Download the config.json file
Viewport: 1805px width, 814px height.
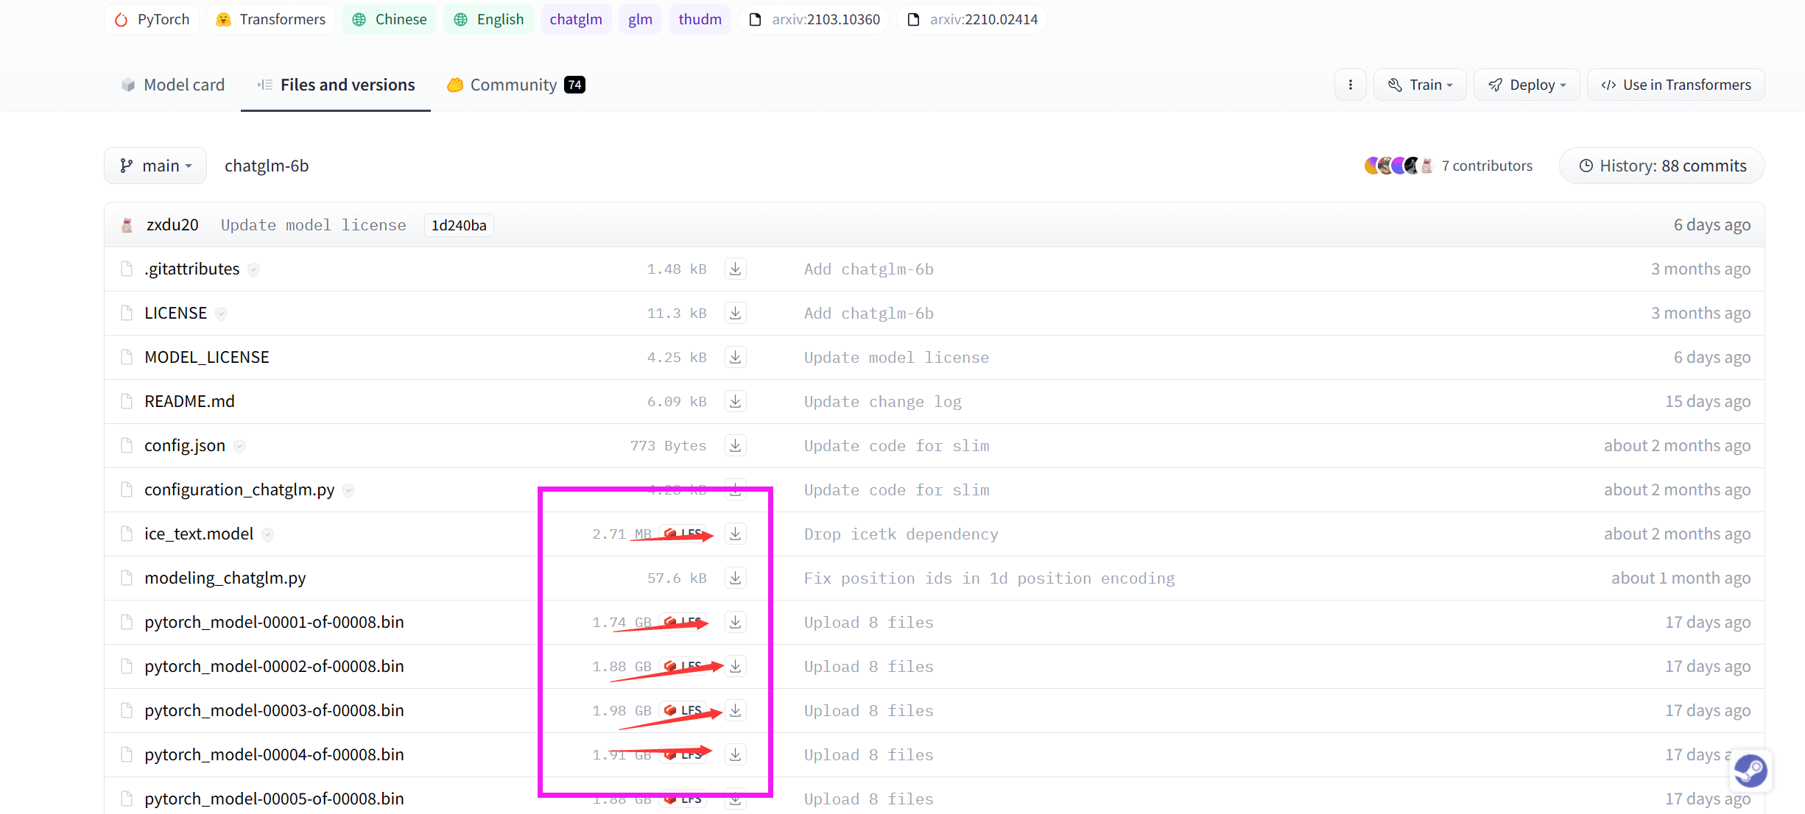point(735,445)
